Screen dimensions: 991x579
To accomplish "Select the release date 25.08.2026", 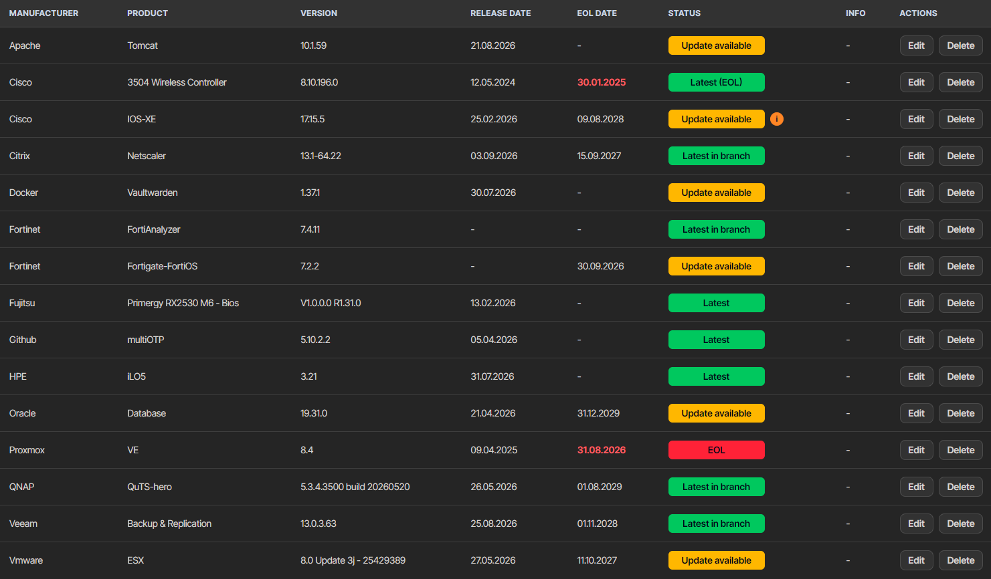I will tap(494, 524).
